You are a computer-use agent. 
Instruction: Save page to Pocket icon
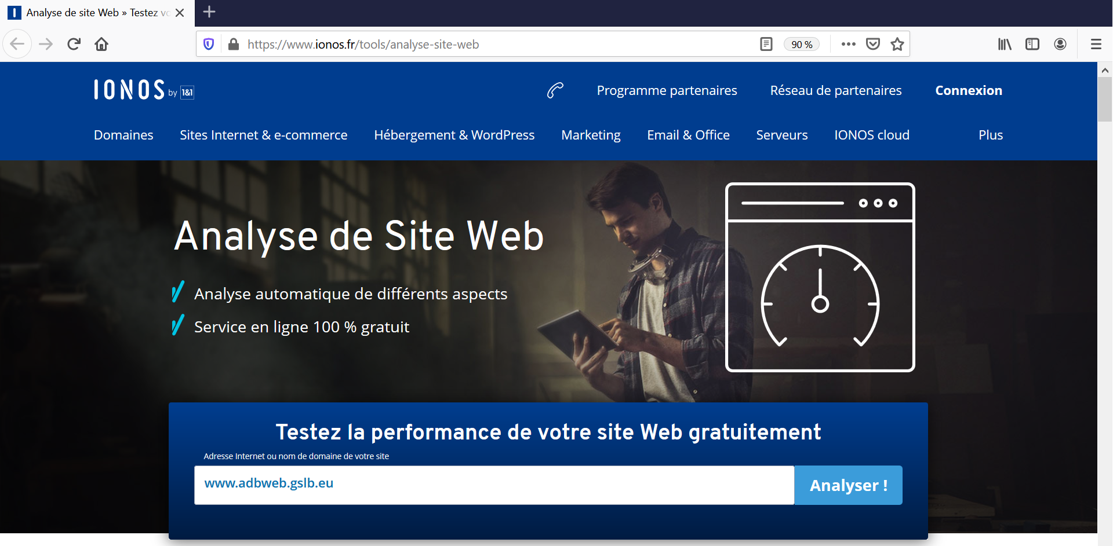(872, 44)
